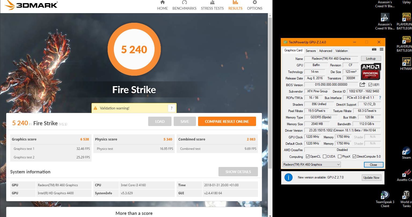
Task: Click Lookup button in GPU-Z
Action: [371, 59]
